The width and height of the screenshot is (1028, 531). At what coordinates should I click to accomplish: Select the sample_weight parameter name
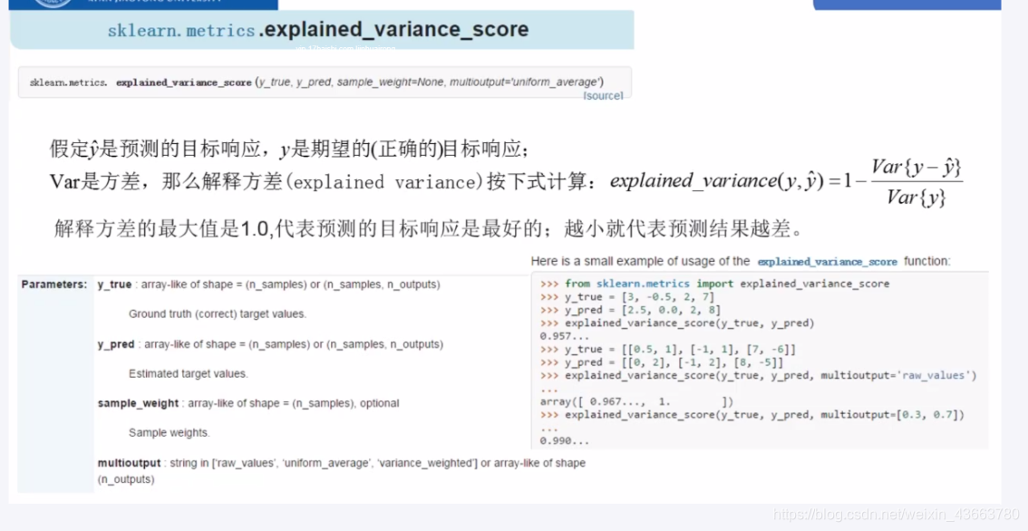[x=138, y=403]
